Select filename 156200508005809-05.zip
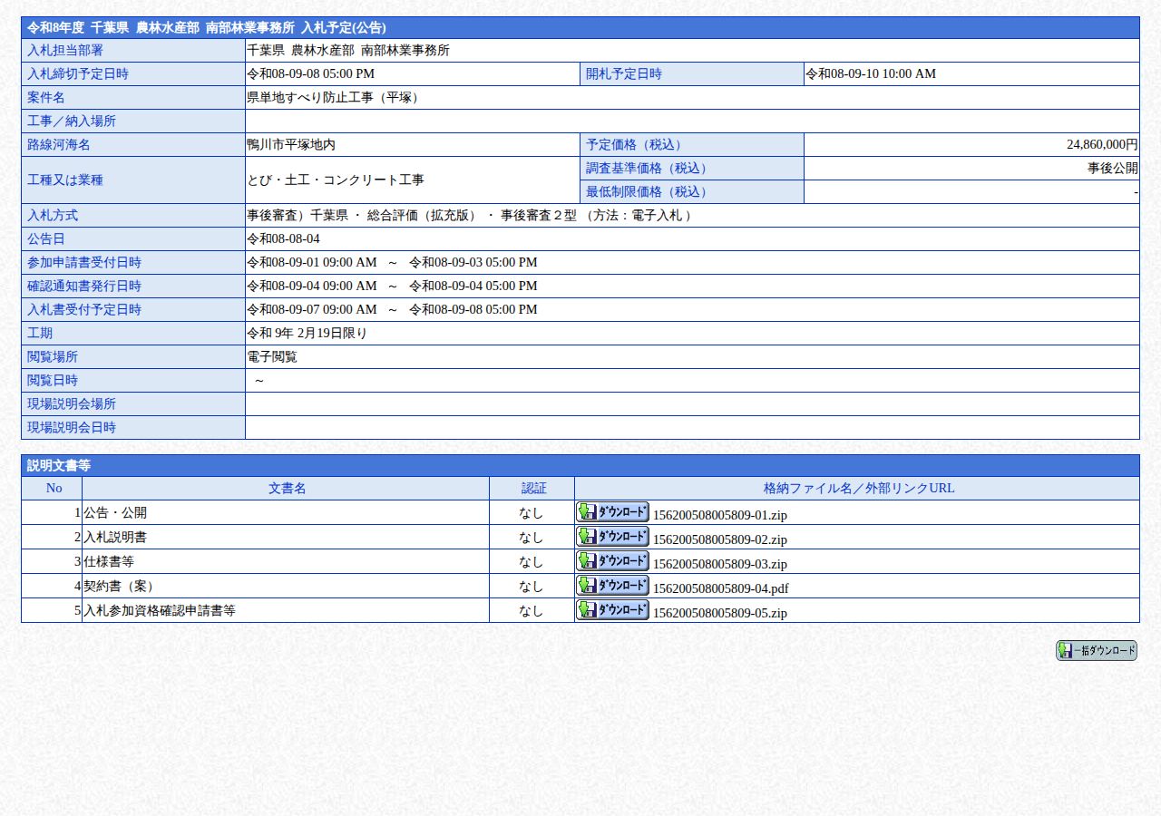1161x816 pixels. click(x=719, y=613)
